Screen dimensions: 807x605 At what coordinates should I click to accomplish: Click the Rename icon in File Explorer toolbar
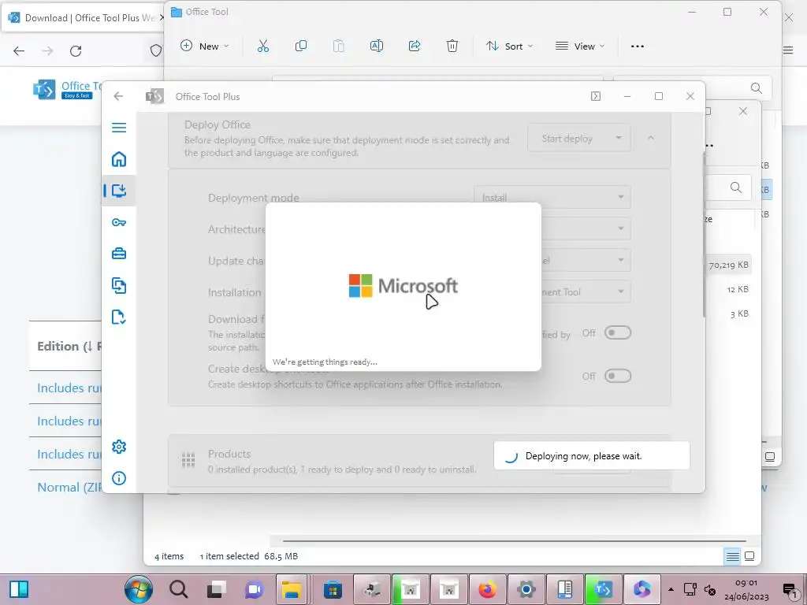[377, 46]
